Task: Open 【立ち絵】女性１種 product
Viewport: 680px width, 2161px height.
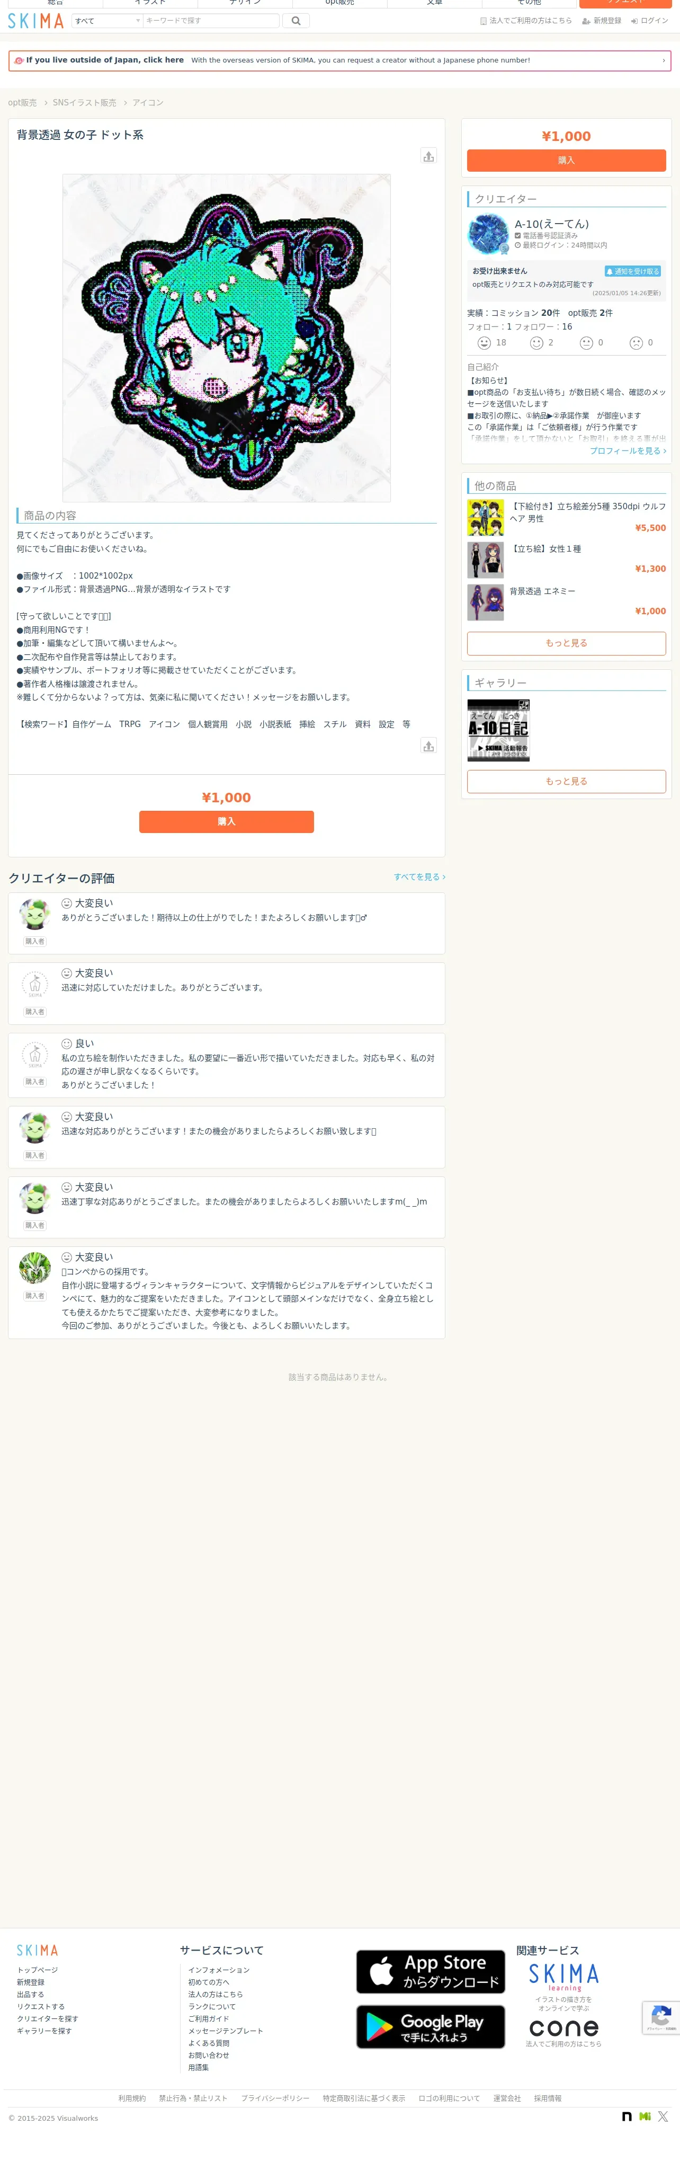Action: pyautogui.click(x=567, y=560)
